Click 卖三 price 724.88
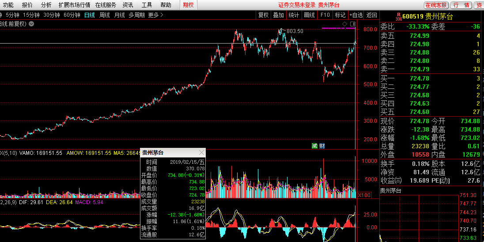 pyautogui.click(x=420, y=53)
